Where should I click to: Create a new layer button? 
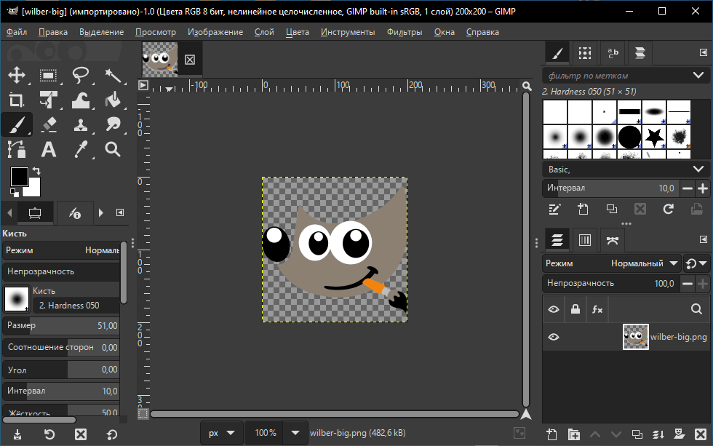click(551, 434)
